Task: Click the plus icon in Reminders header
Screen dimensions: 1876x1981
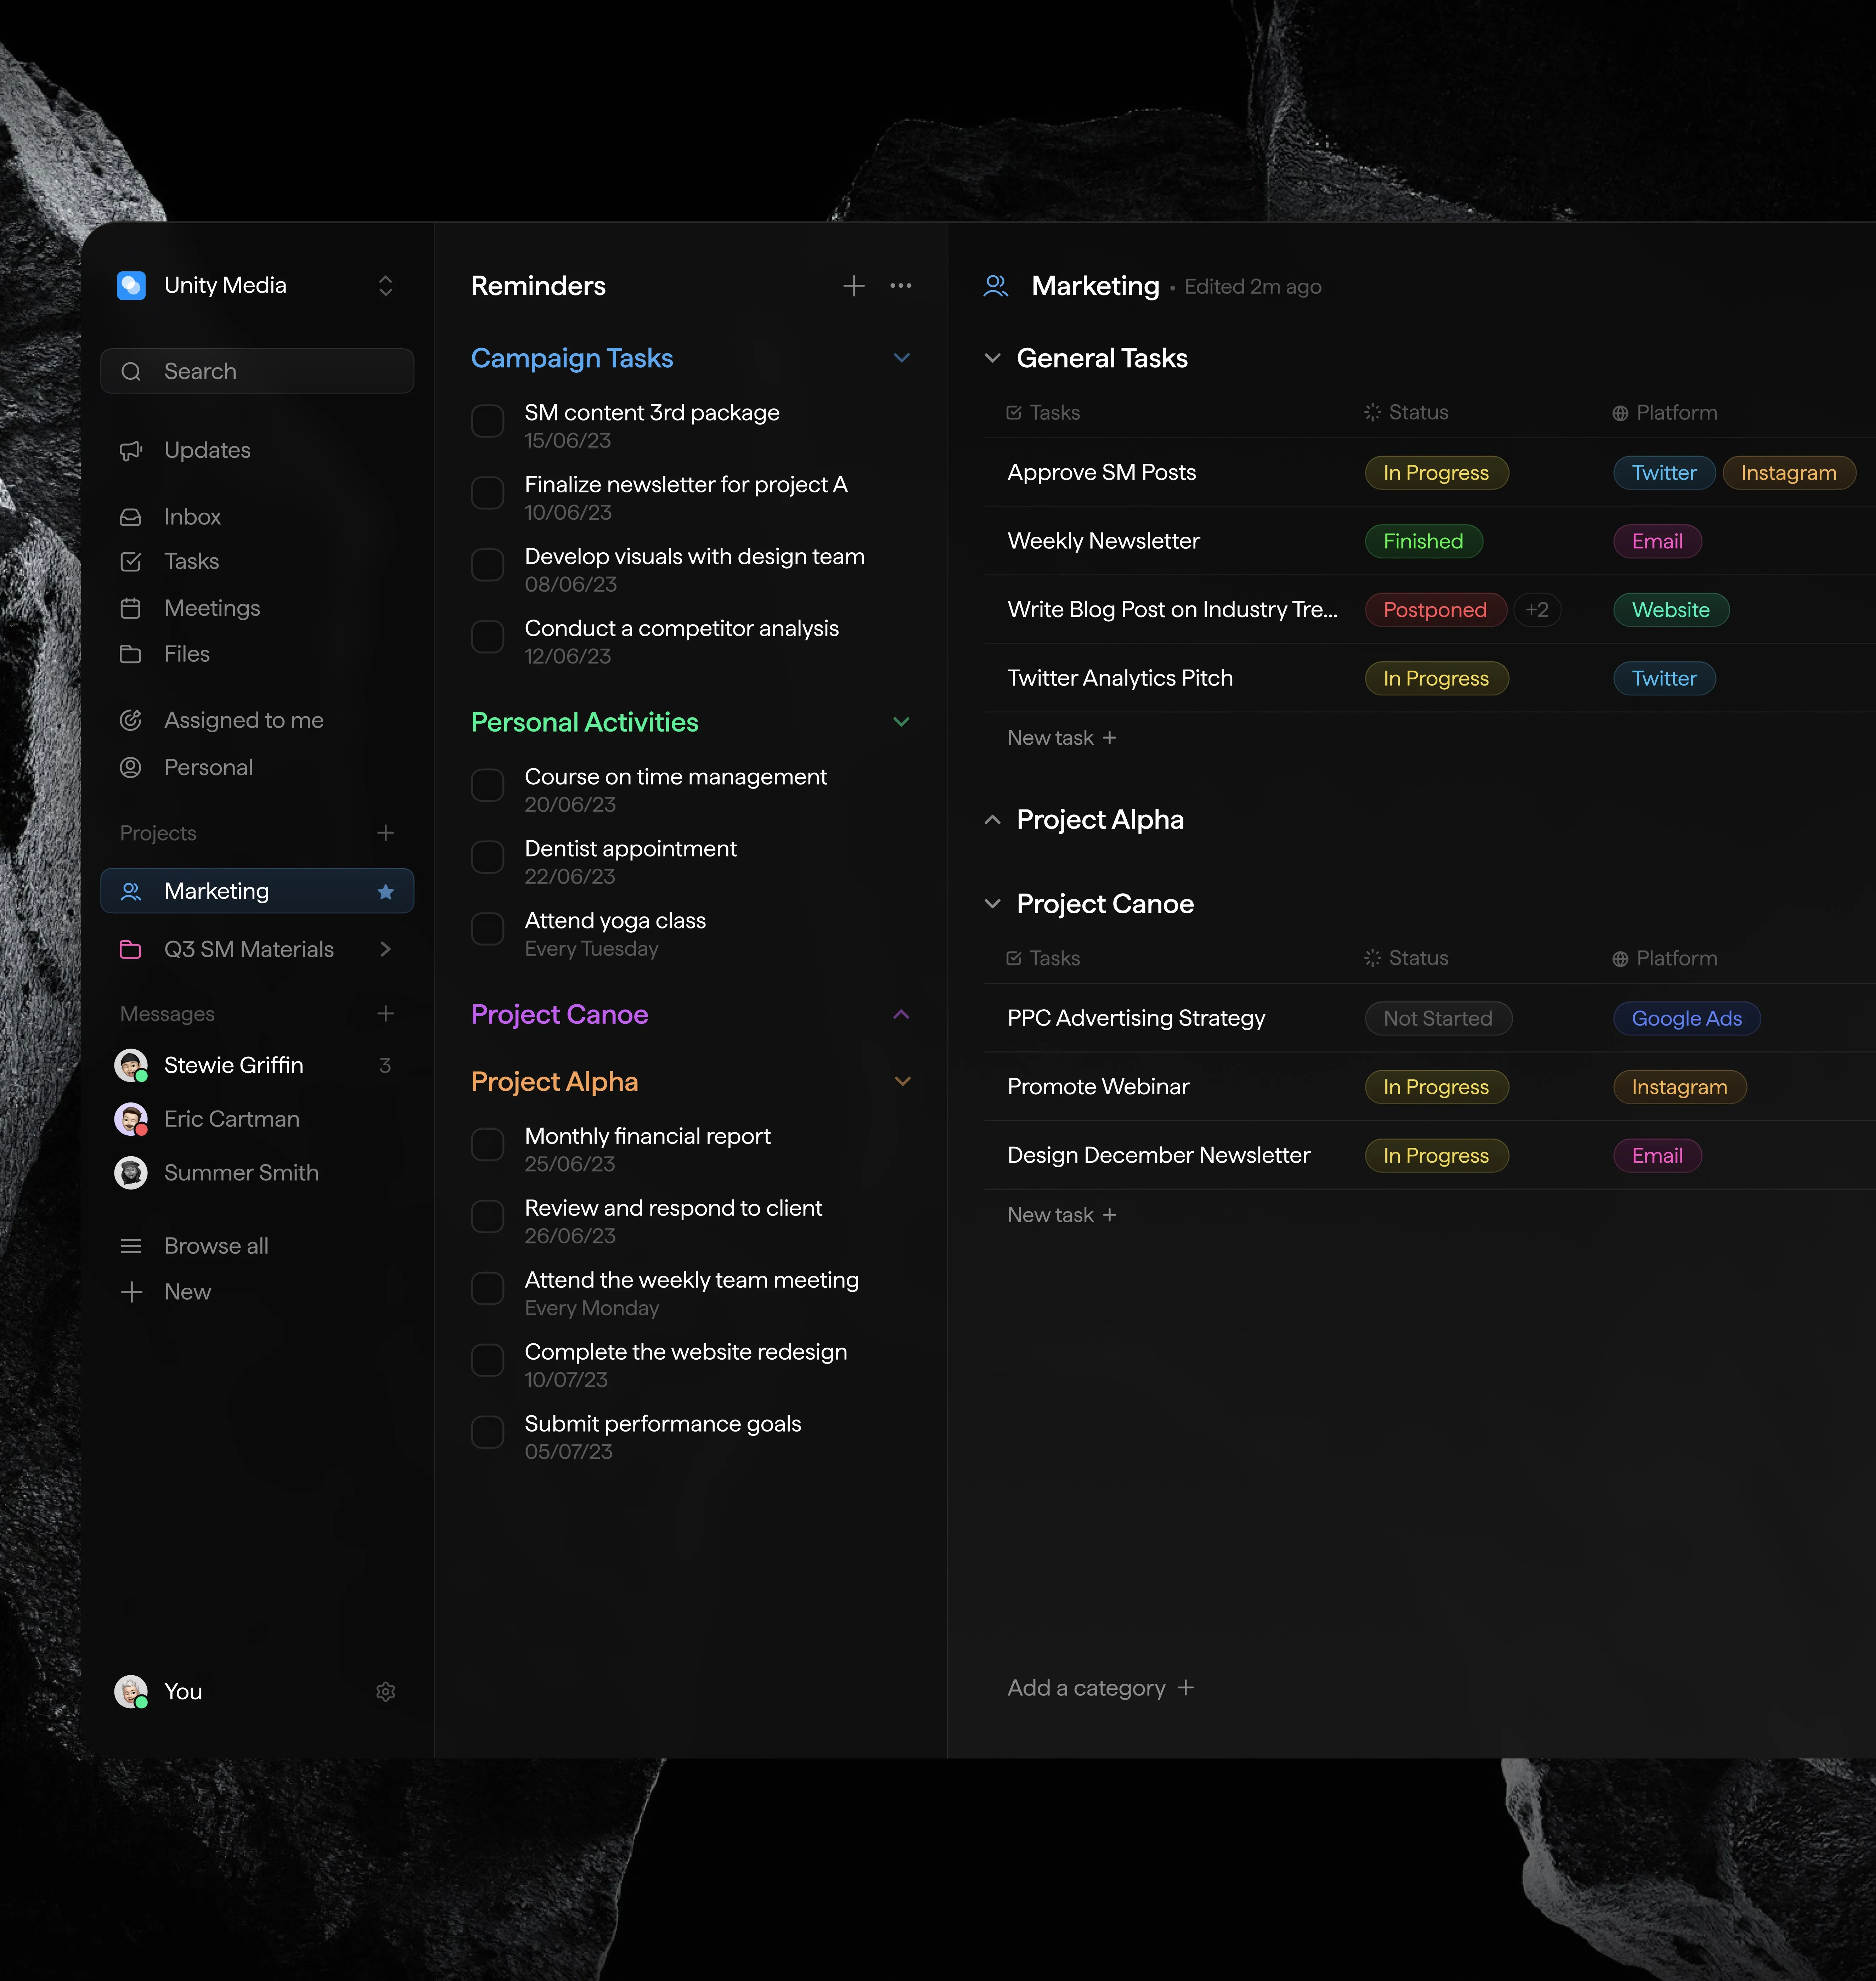Action: click(853, 286)
